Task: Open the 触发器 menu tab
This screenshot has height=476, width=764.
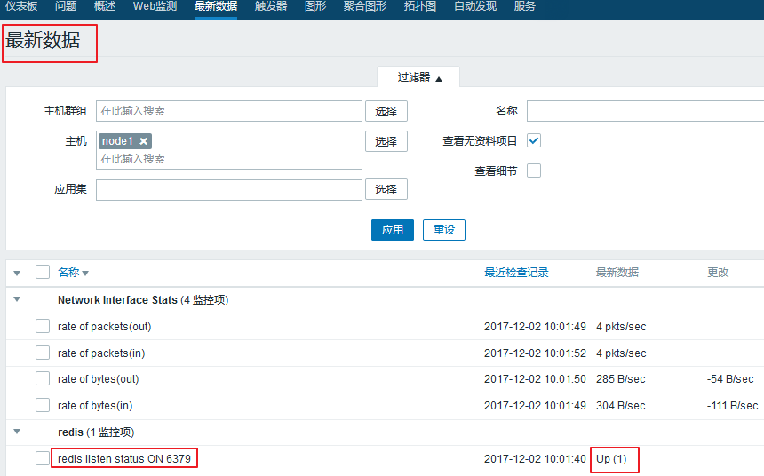Action: pos(270,6)
